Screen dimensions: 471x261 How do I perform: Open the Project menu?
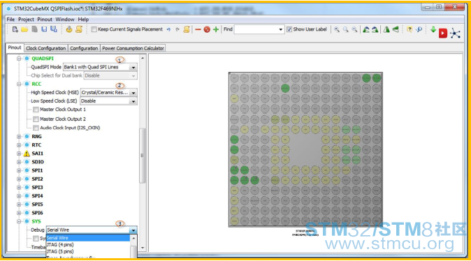pyautogui.click(x=26, y=20)
